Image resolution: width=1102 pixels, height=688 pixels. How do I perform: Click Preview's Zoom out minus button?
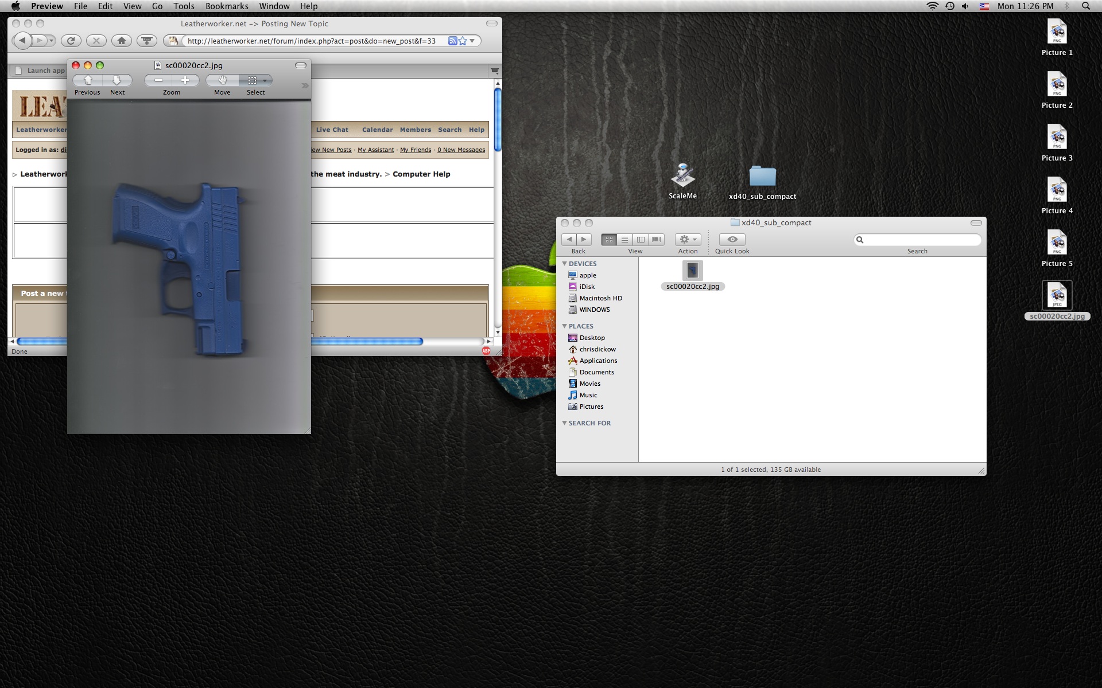[158, 80]
